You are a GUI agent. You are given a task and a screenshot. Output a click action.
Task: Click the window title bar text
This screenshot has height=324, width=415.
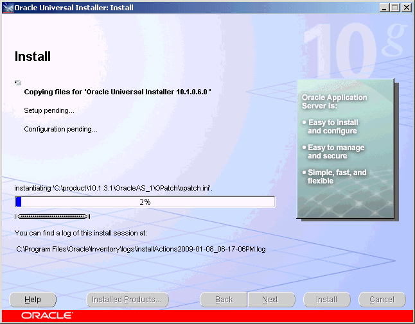74,8
